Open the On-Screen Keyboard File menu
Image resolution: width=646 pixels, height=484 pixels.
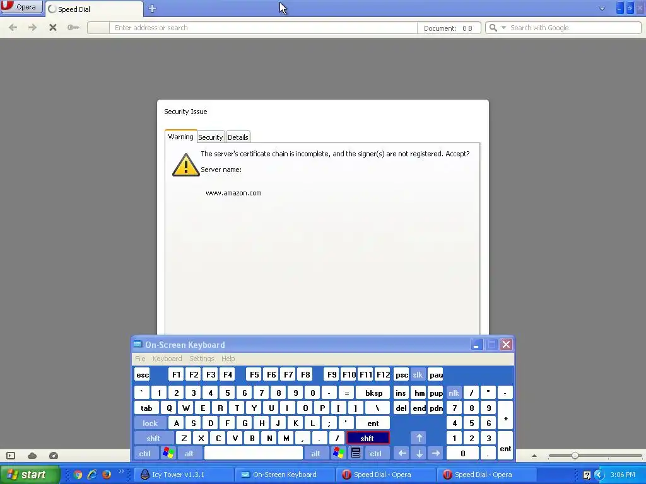click(140, 359)
